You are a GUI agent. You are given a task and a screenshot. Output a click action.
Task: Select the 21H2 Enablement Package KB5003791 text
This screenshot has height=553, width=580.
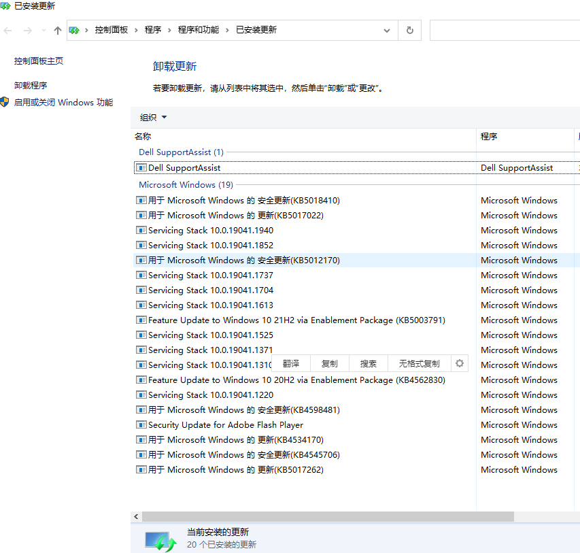296,320
